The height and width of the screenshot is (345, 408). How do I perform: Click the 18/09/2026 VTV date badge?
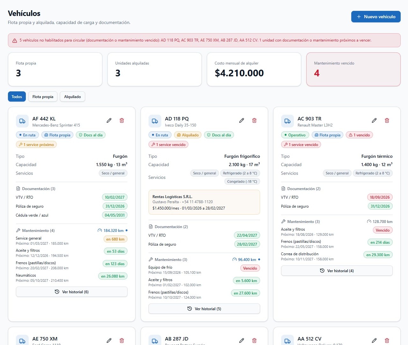click(380, 197)
